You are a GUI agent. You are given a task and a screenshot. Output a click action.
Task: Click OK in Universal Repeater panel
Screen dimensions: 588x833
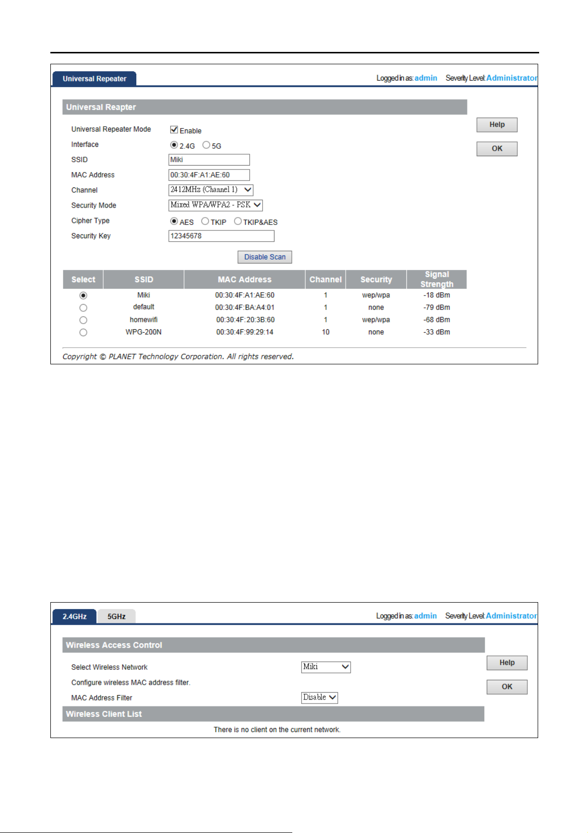pos(497,149)
